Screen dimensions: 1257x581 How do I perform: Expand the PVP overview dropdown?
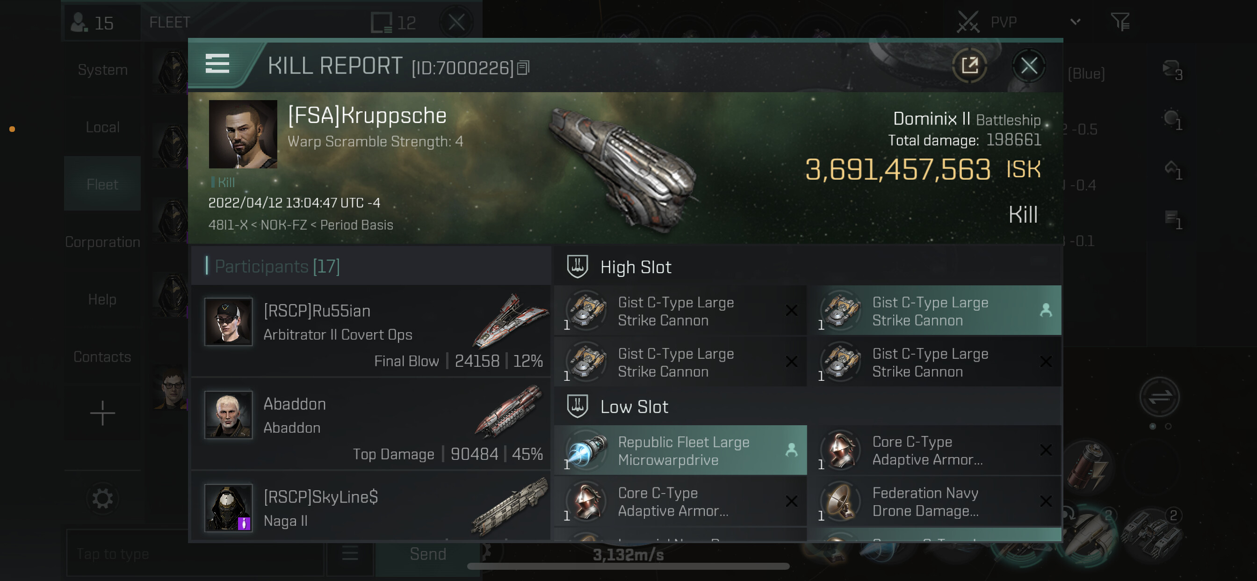(x=1075, y=22)
